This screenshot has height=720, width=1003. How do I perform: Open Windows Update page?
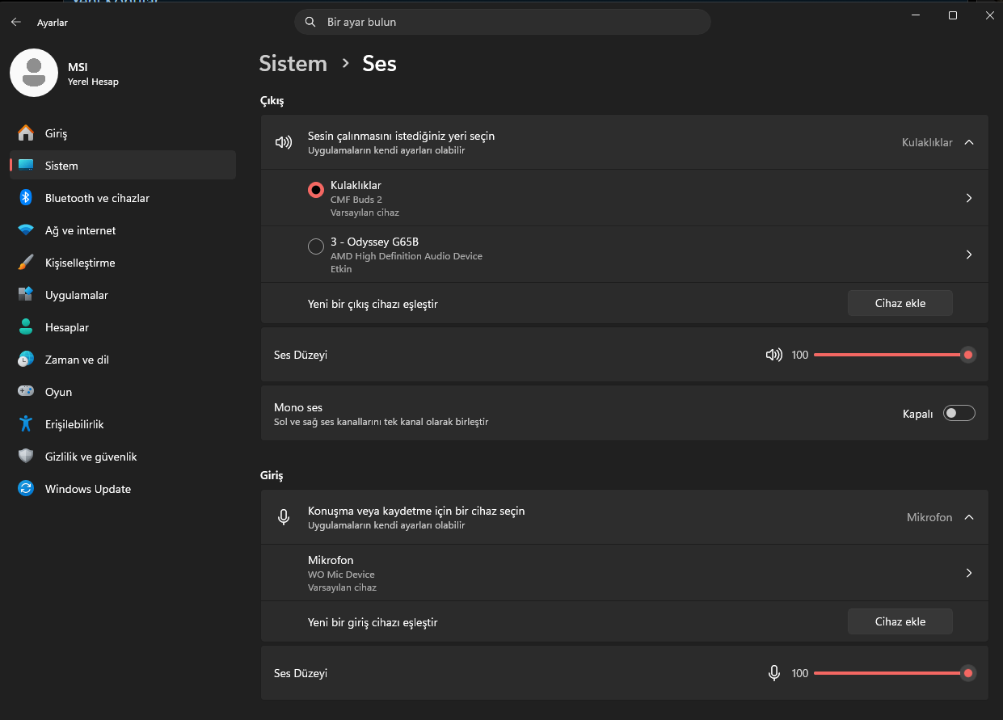pos(123,489)
